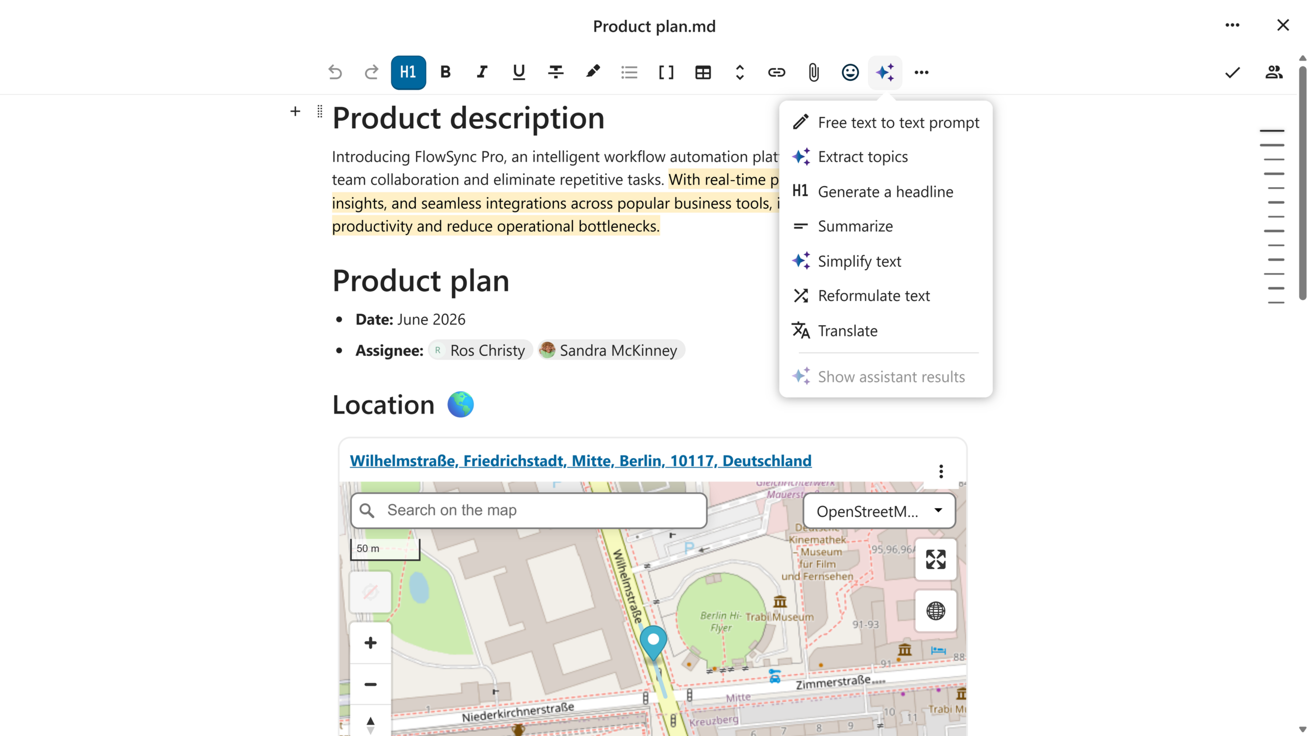
Task: Focus the Search on the map field
Action: [x=529, y=510]
